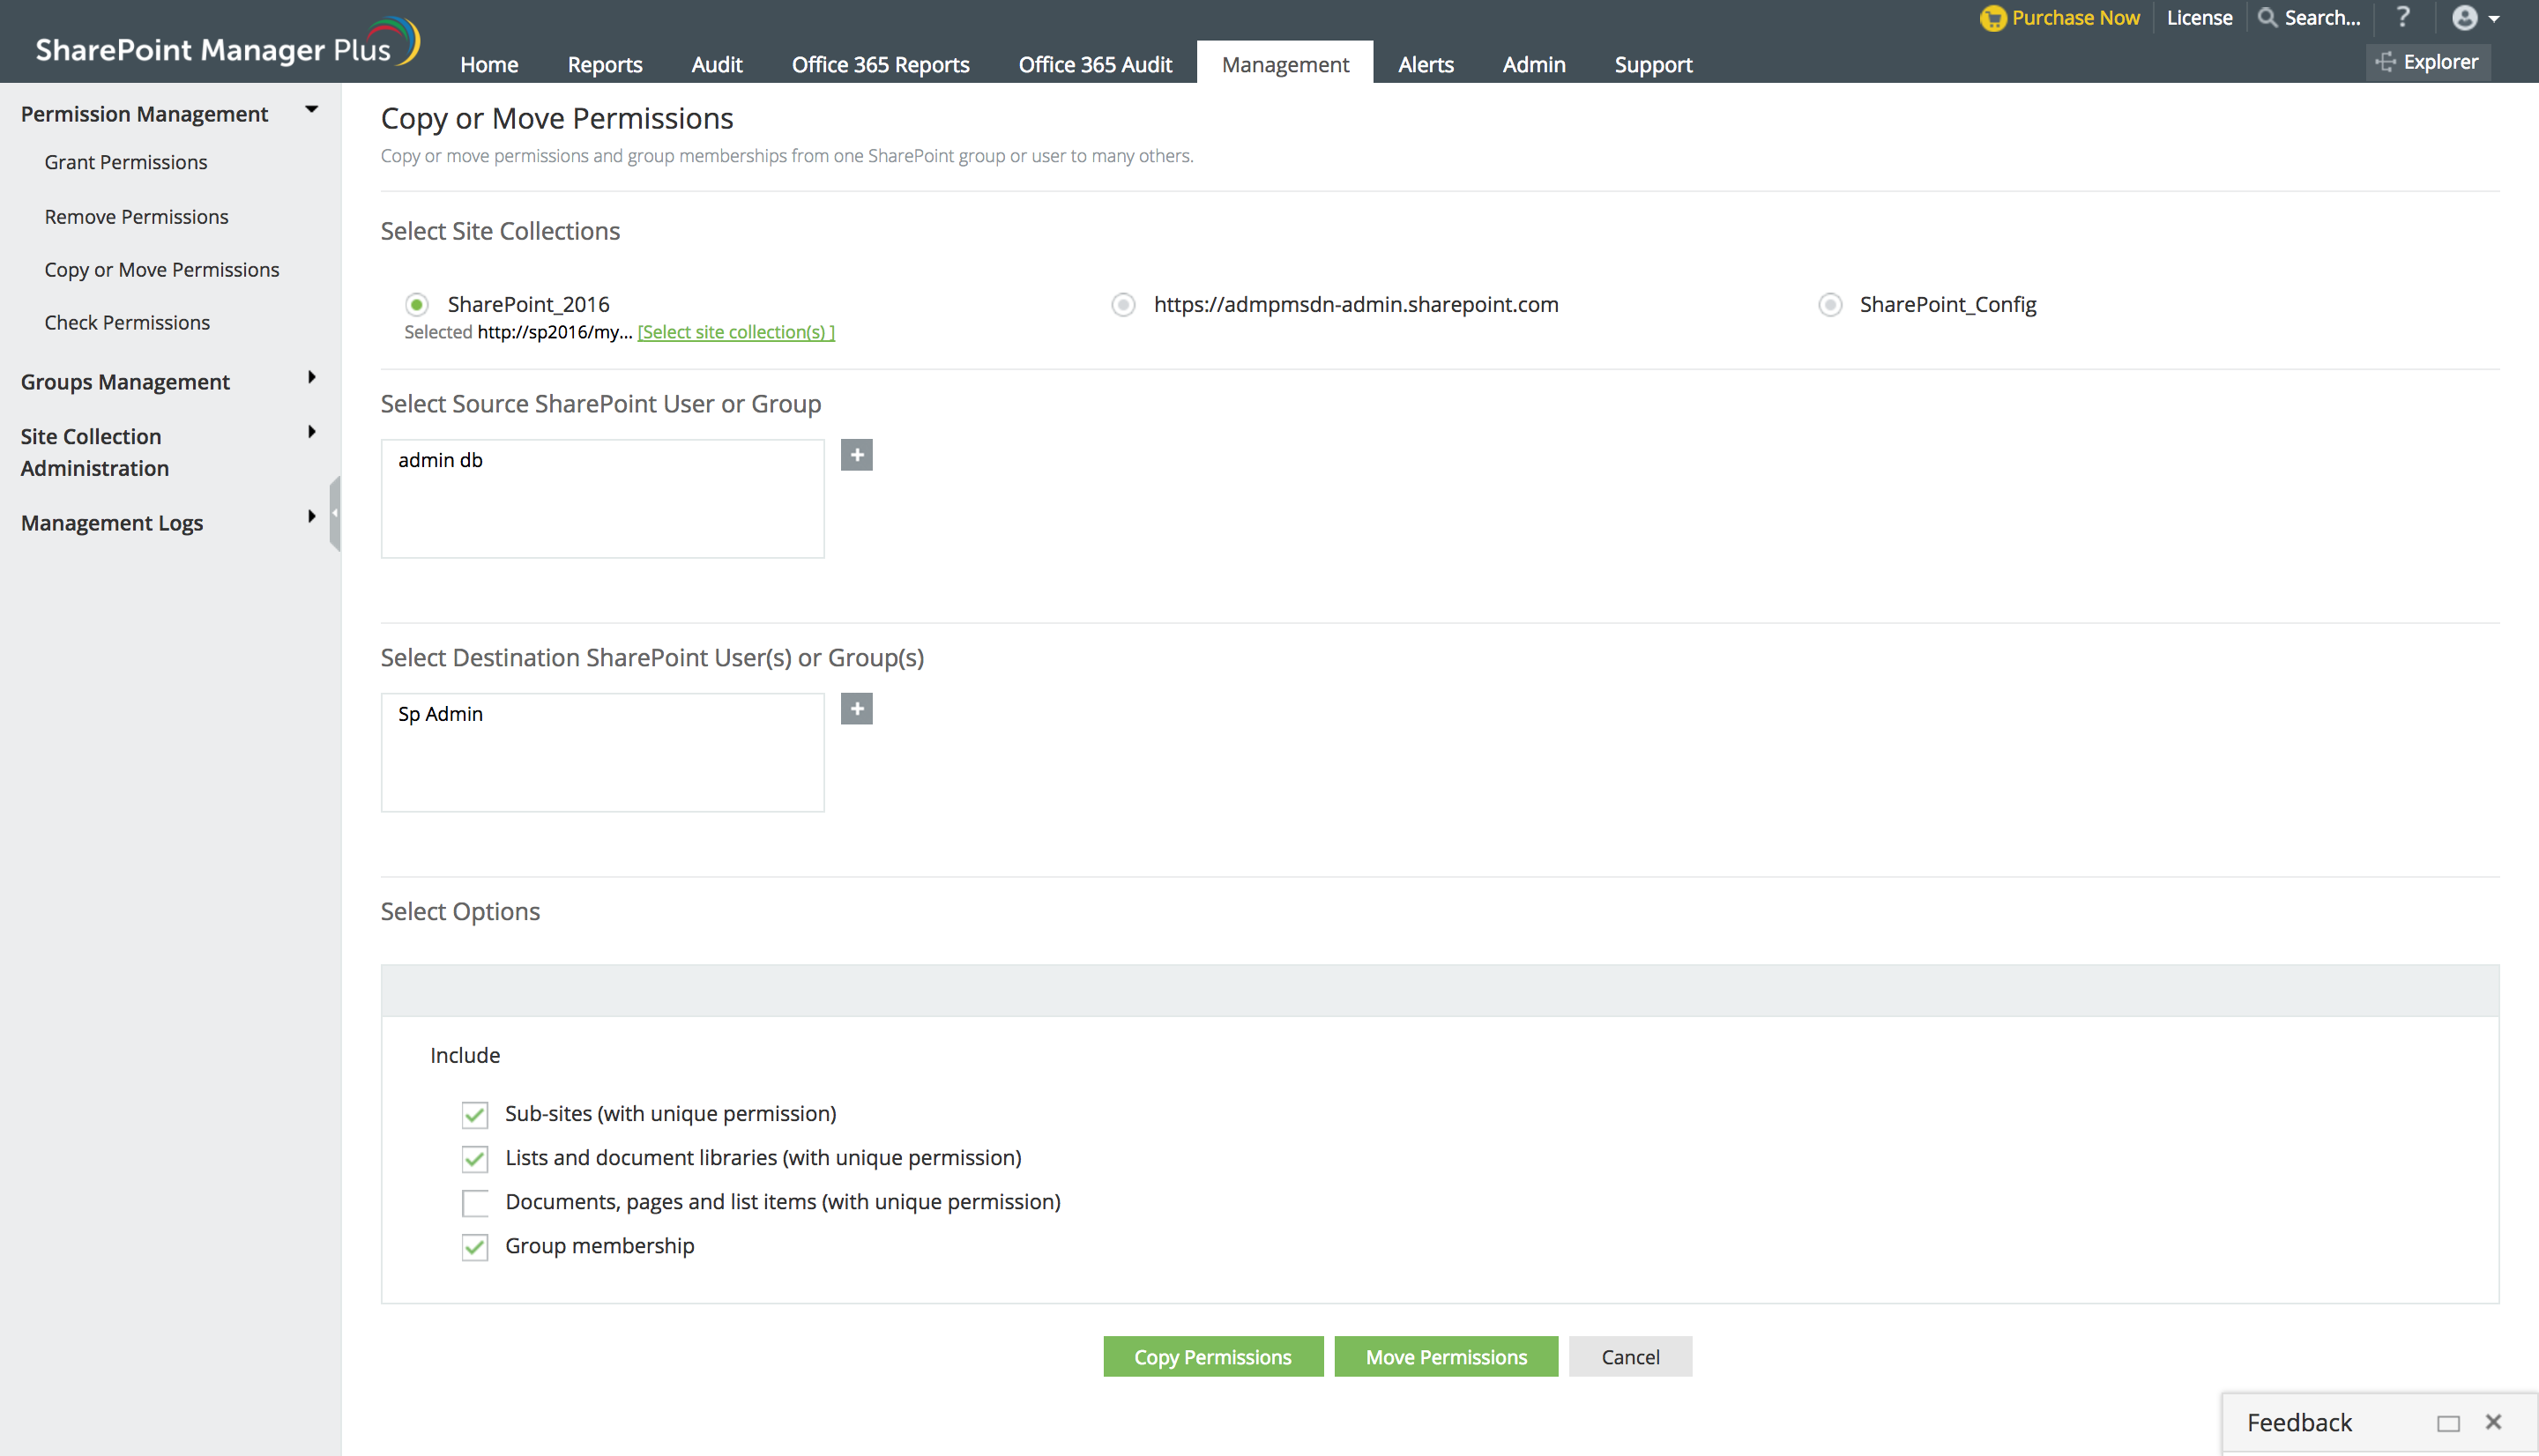Expand the Groups Management section

312,378
